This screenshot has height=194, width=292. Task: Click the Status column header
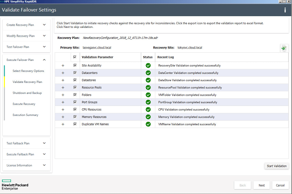click(x=148, y=57)
